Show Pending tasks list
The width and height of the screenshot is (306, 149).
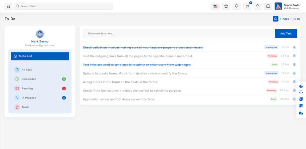click(27, 89)
